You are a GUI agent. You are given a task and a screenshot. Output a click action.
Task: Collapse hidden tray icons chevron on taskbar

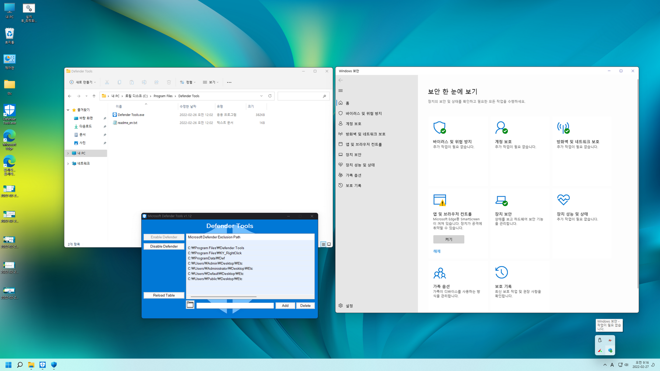tap(605, 365)
